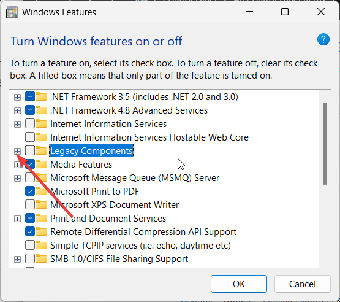Click the Windows Features title bar icon
Viewport: 340px width, 302px height.
point(12,12)
